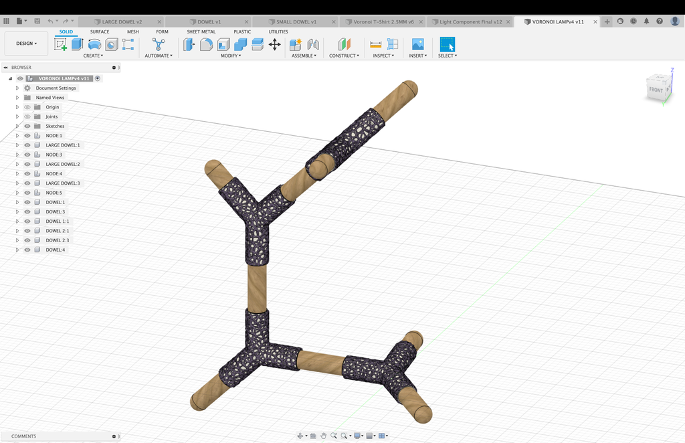Viewport: 685px width, 443px height.
Task: Click the Offset Plane icon in Construct
Action: coord(344,44)
